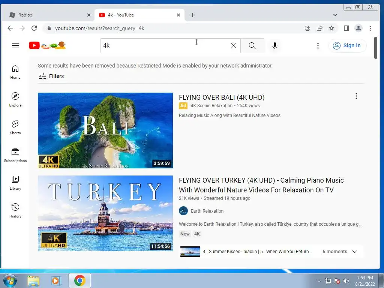Open a new tab with the plus button

coord(193,15)
